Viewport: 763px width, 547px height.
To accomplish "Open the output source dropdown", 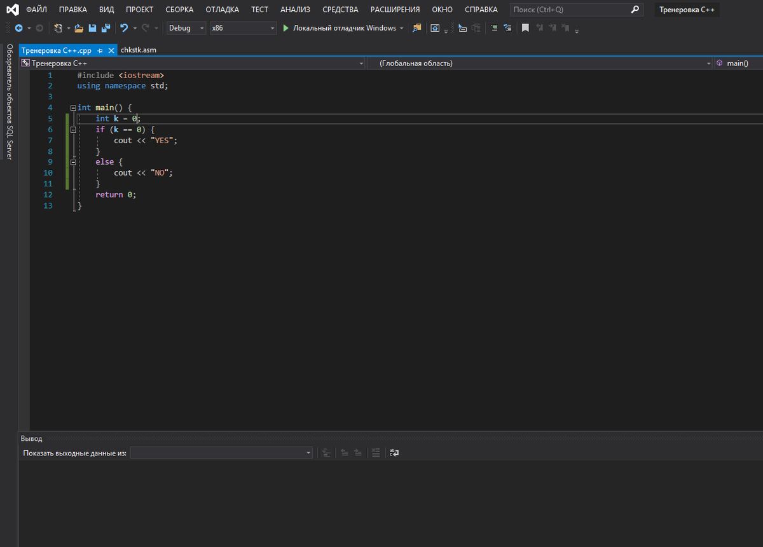I will [221, 453].
